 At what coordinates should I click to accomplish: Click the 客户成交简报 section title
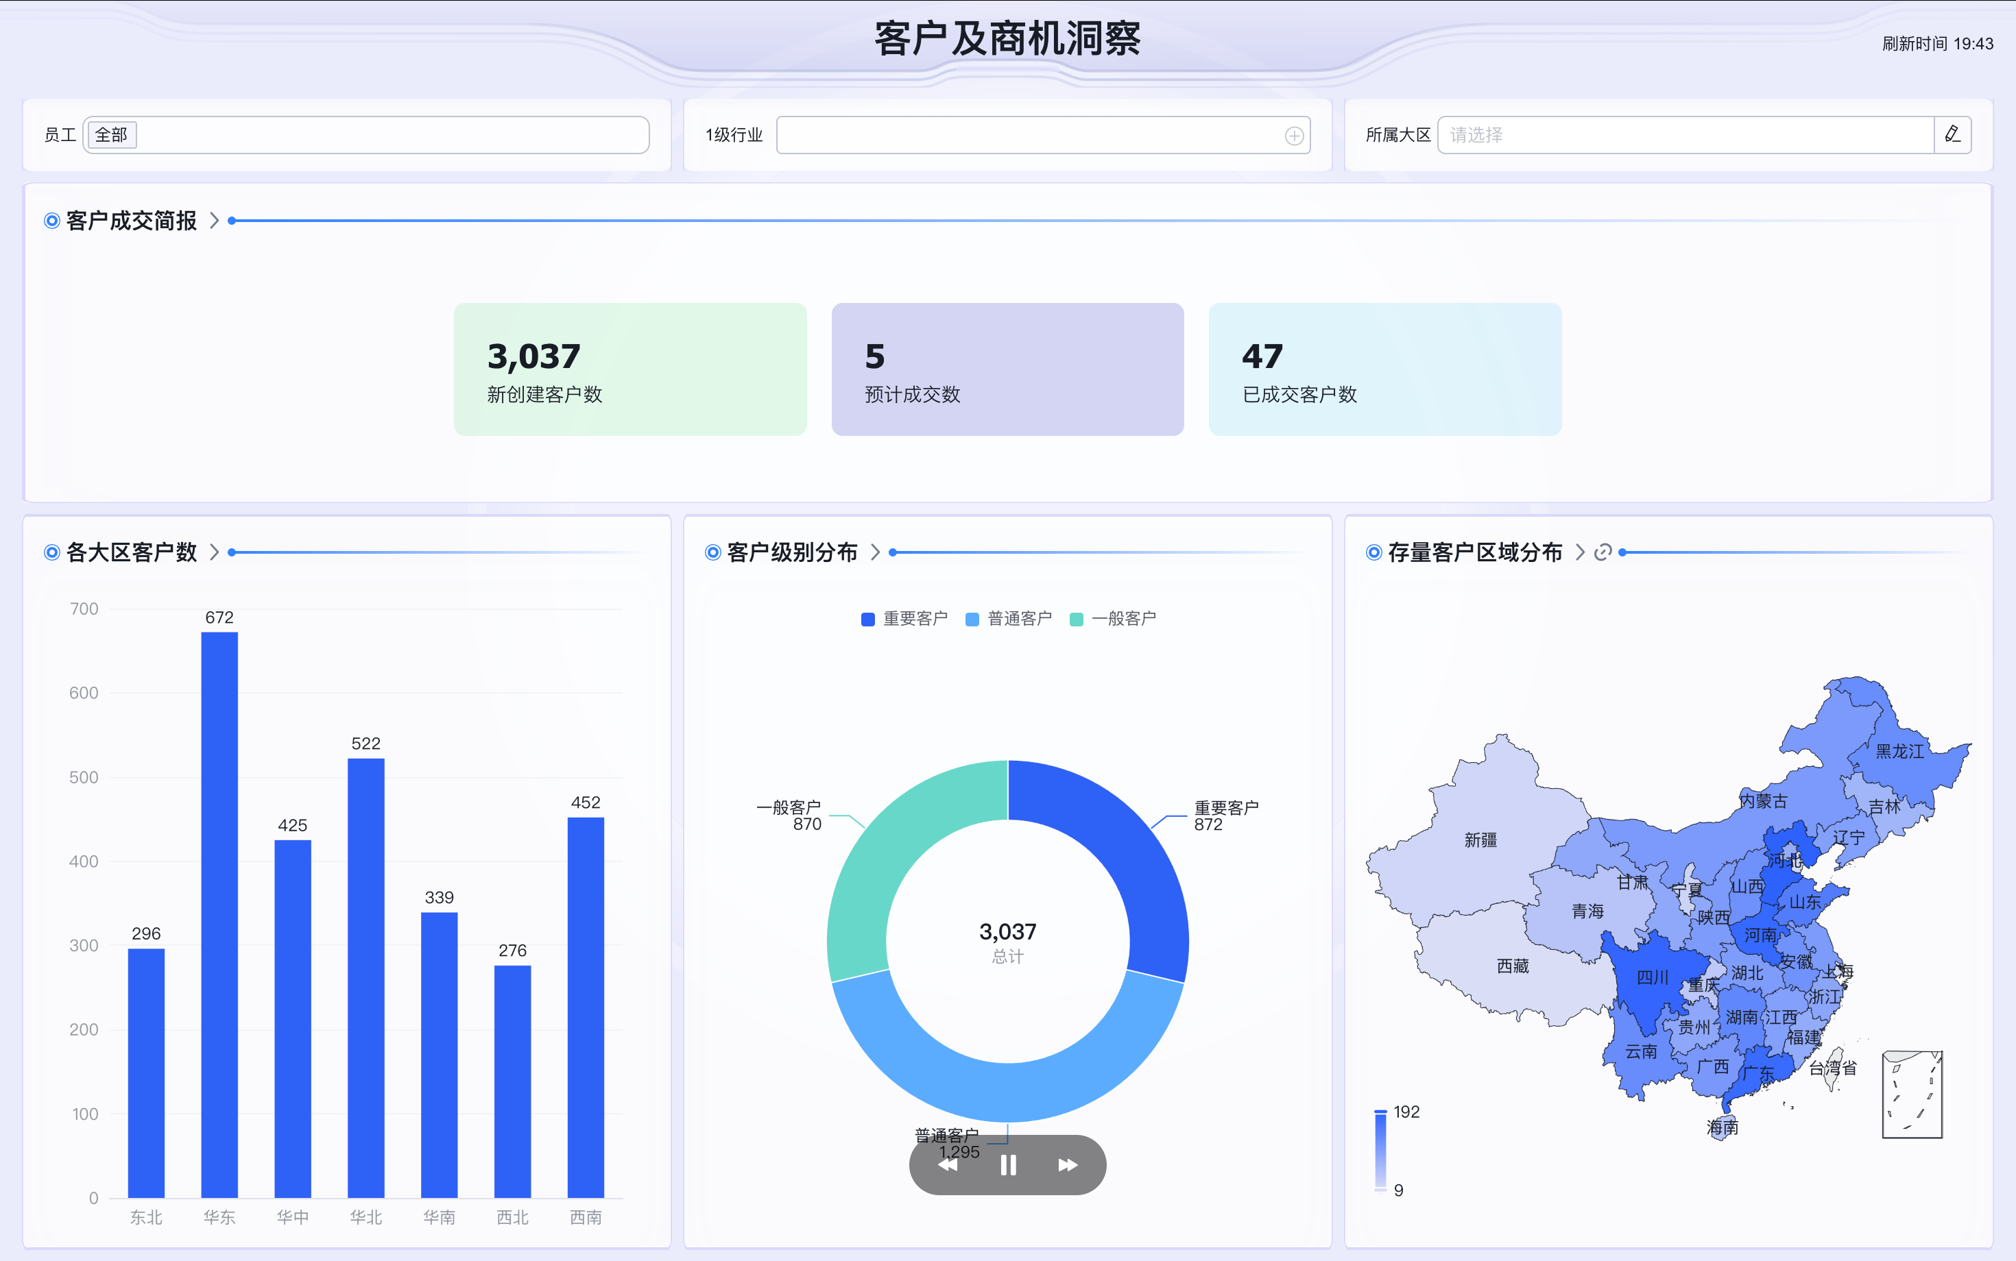click(131, 220)
